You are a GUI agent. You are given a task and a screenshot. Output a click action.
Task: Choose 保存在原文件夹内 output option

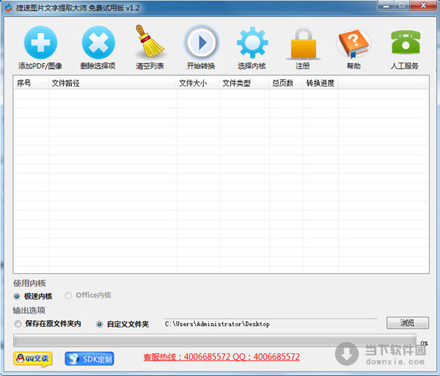click(x=18, y=324)
